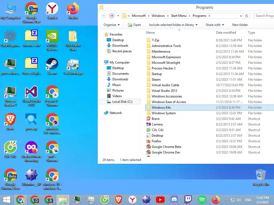Select the Windows Accessories folder row
274x205 pixels.
[x=210, y=96]
